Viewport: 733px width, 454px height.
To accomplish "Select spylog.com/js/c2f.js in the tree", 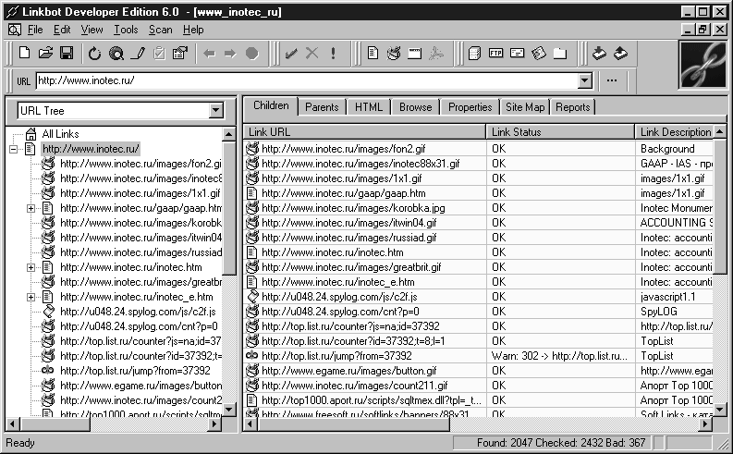I will [x=138, y=312].
